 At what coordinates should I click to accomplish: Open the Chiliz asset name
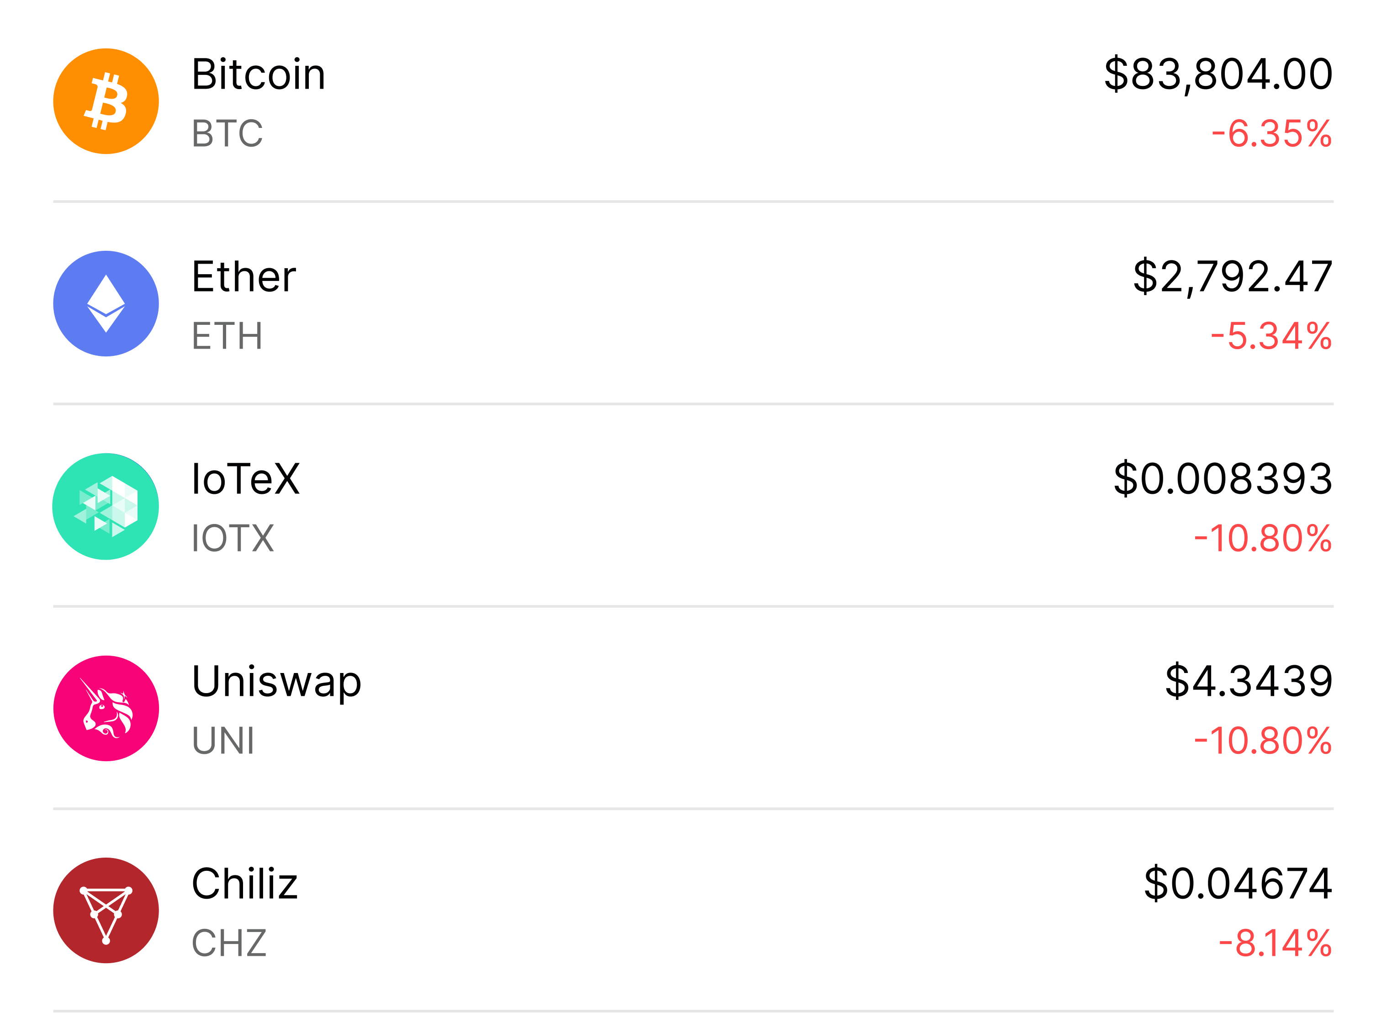[244, 884]
